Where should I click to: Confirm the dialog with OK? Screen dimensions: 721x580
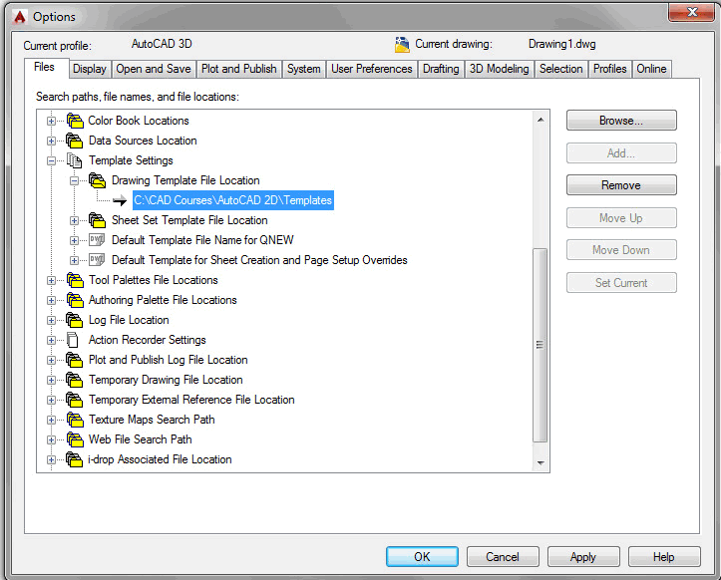422,557
